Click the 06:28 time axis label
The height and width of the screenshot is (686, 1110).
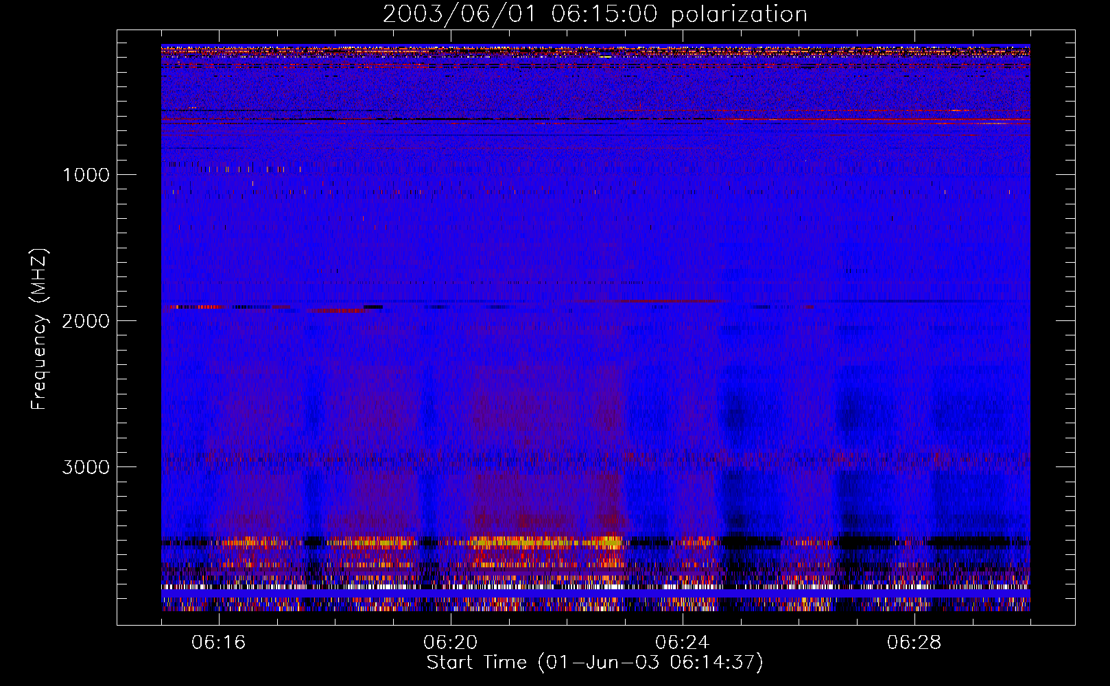(x=914, y=643)
